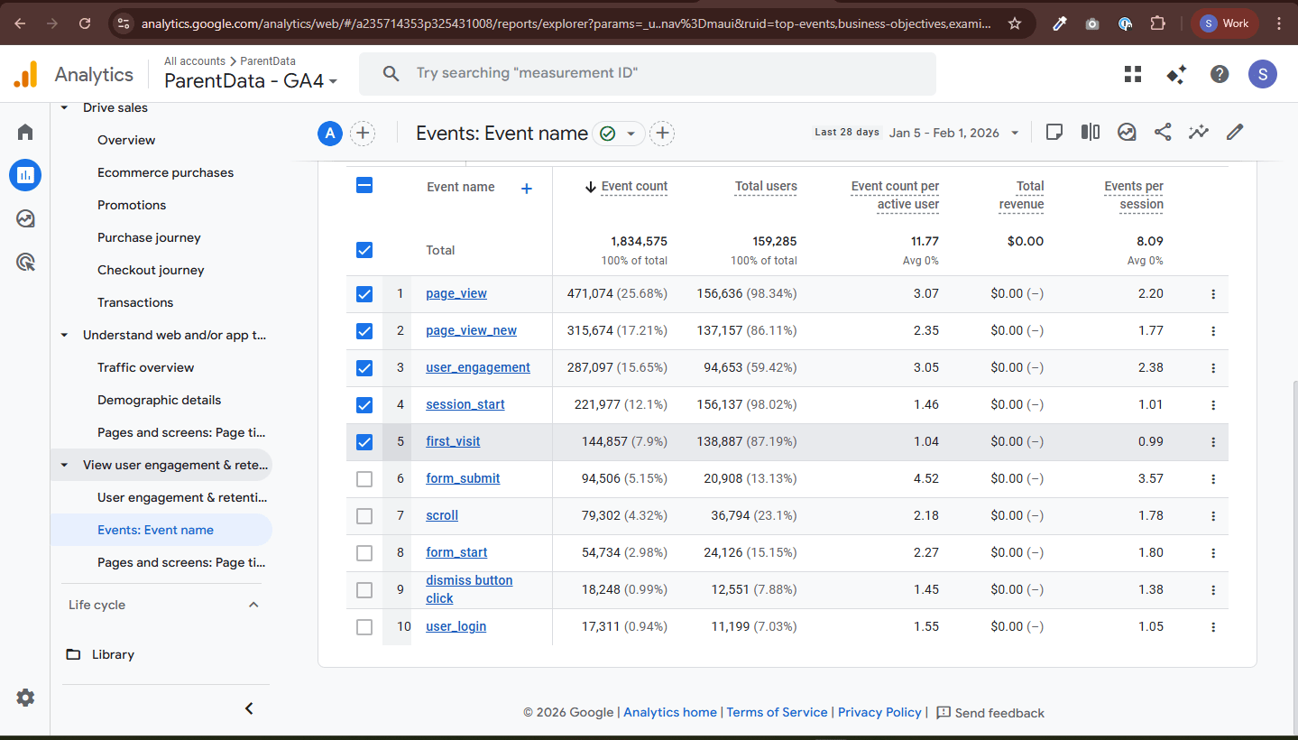
Task: Open the Transactions report
Action: [135, 302]
